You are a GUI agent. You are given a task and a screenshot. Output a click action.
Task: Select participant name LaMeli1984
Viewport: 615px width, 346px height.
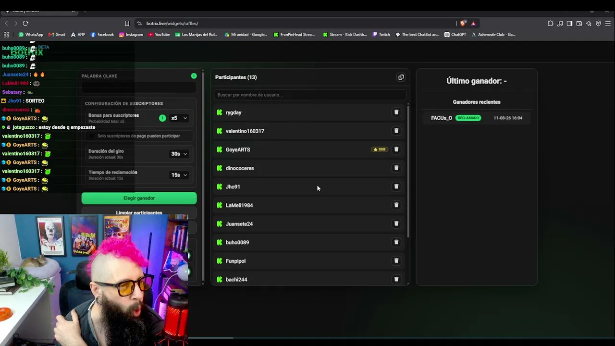(x=239, y=205)
